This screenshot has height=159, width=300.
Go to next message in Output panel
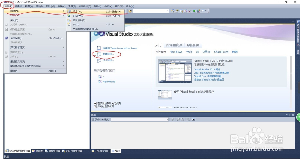click(182, 119)
